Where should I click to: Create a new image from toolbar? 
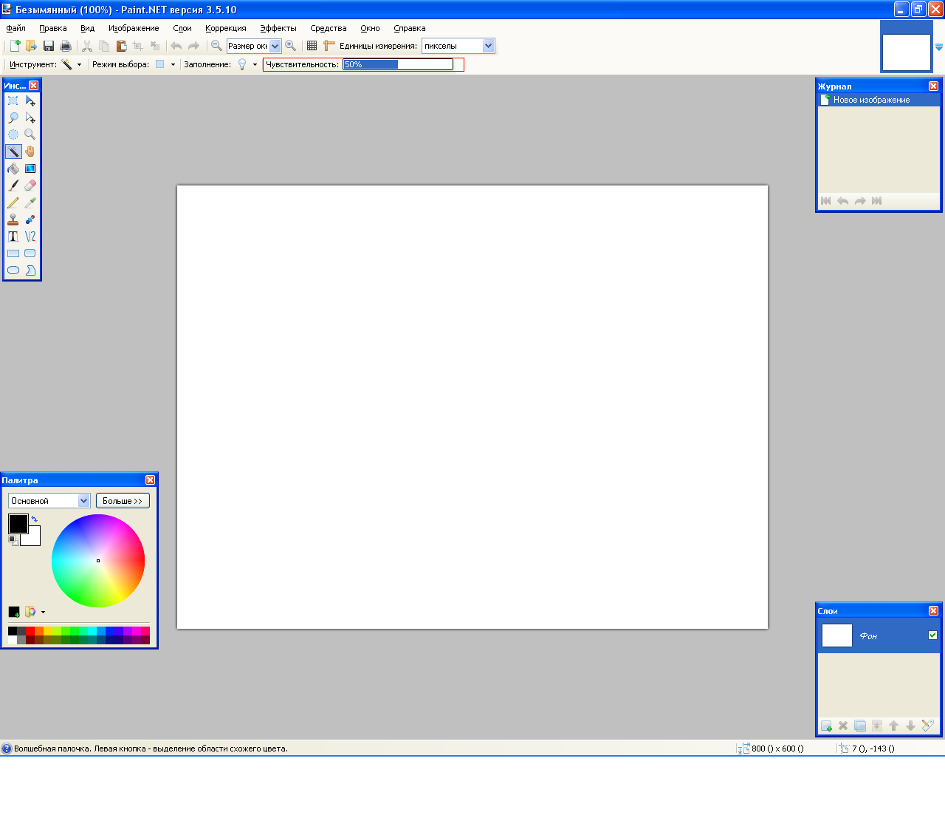click(15, 46)
